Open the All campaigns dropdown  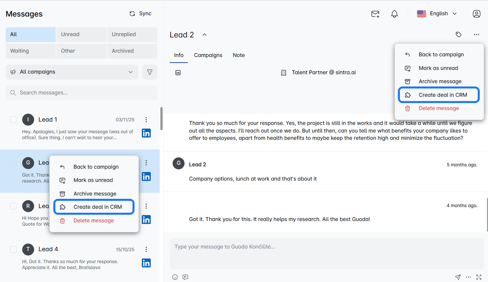72,72
